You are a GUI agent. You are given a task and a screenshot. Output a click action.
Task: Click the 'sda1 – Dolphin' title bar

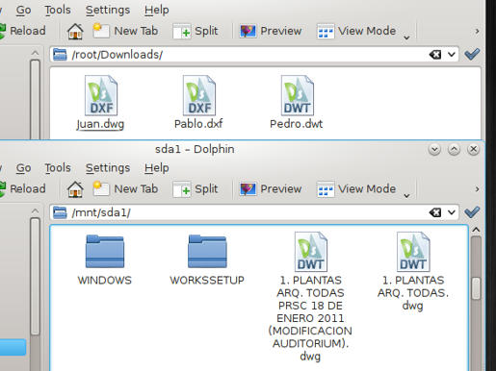pyautogui.click(x=195, y=149)
